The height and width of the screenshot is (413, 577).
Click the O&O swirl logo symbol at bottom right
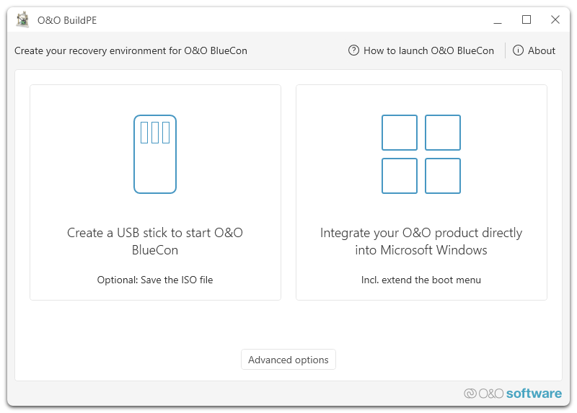470,394
